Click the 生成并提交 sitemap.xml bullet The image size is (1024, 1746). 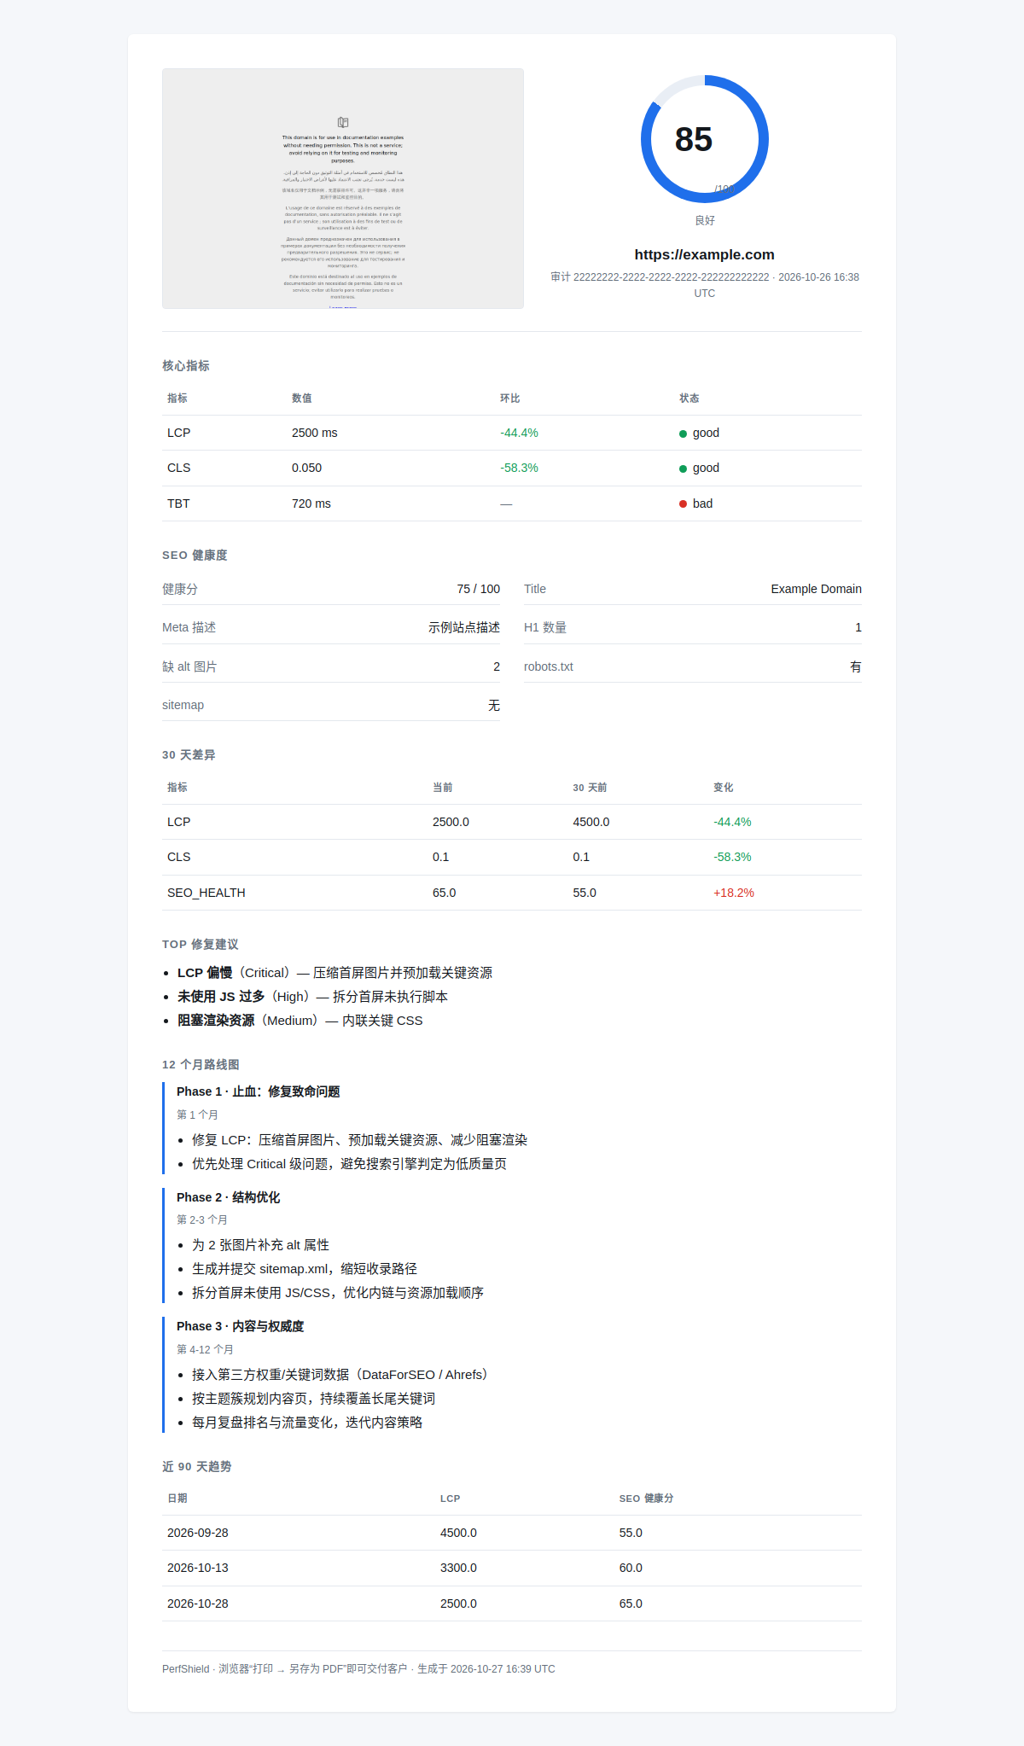click(305, 1269)
